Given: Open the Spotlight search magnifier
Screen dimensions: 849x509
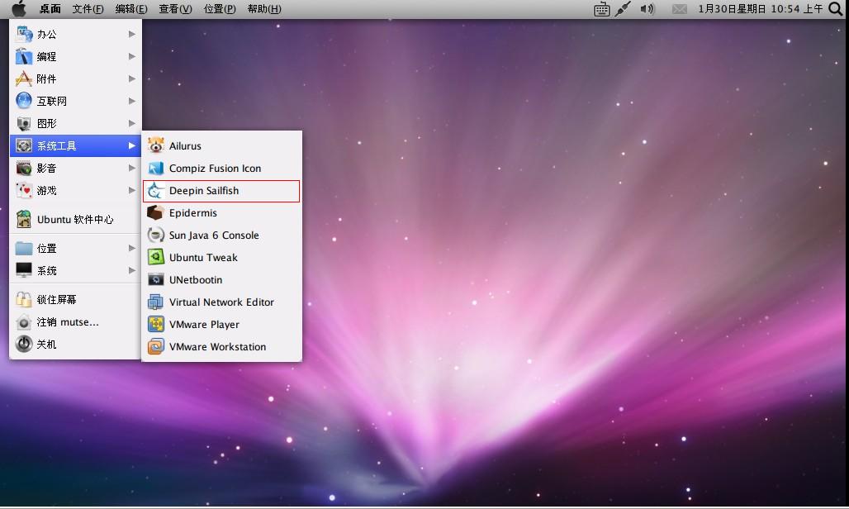Looking at the screenshot, I should point(837,8).
